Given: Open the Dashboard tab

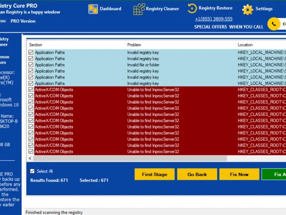Looking at the screenshot, I should click(x=110, y=9).
